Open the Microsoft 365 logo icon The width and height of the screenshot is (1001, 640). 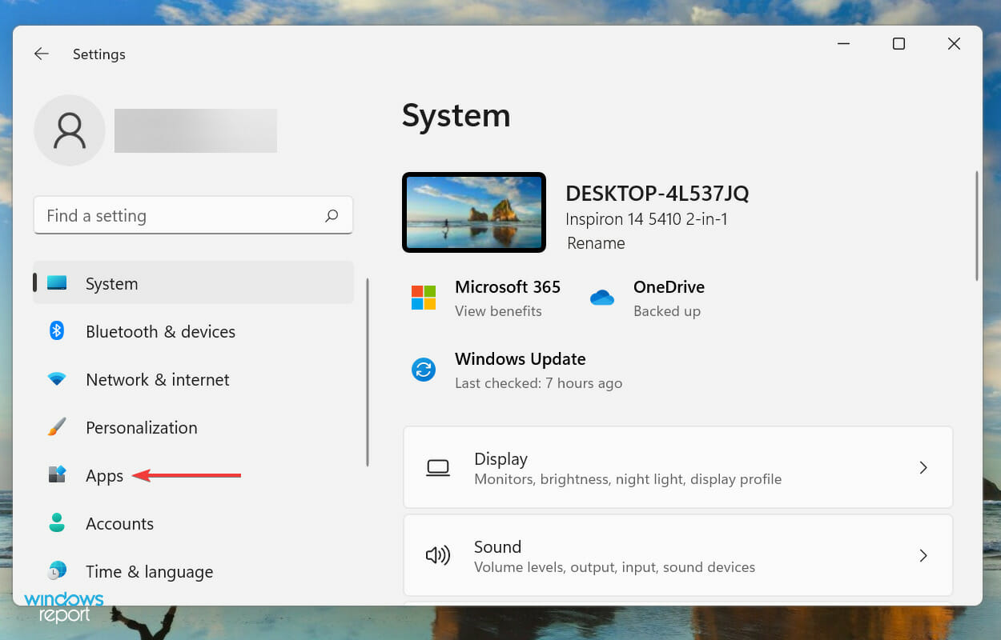coord(424,298)
